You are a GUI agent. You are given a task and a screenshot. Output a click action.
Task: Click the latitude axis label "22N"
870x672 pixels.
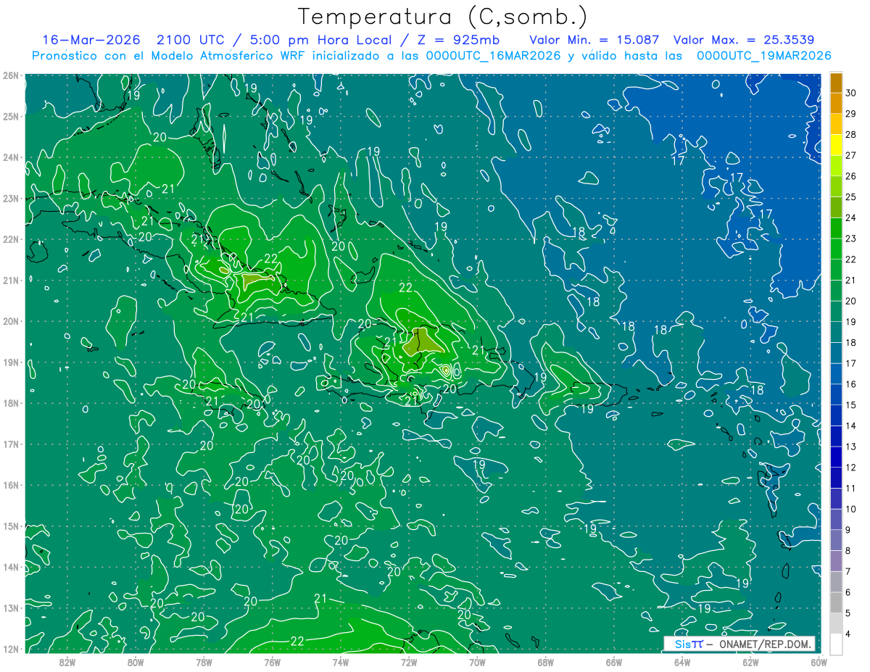pyautogui.click(x=10, y=239)
